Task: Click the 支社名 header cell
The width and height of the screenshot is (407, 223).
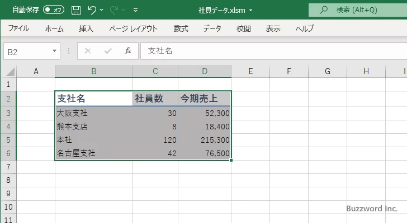Action: pyautogui.click(x=94, y=99)
